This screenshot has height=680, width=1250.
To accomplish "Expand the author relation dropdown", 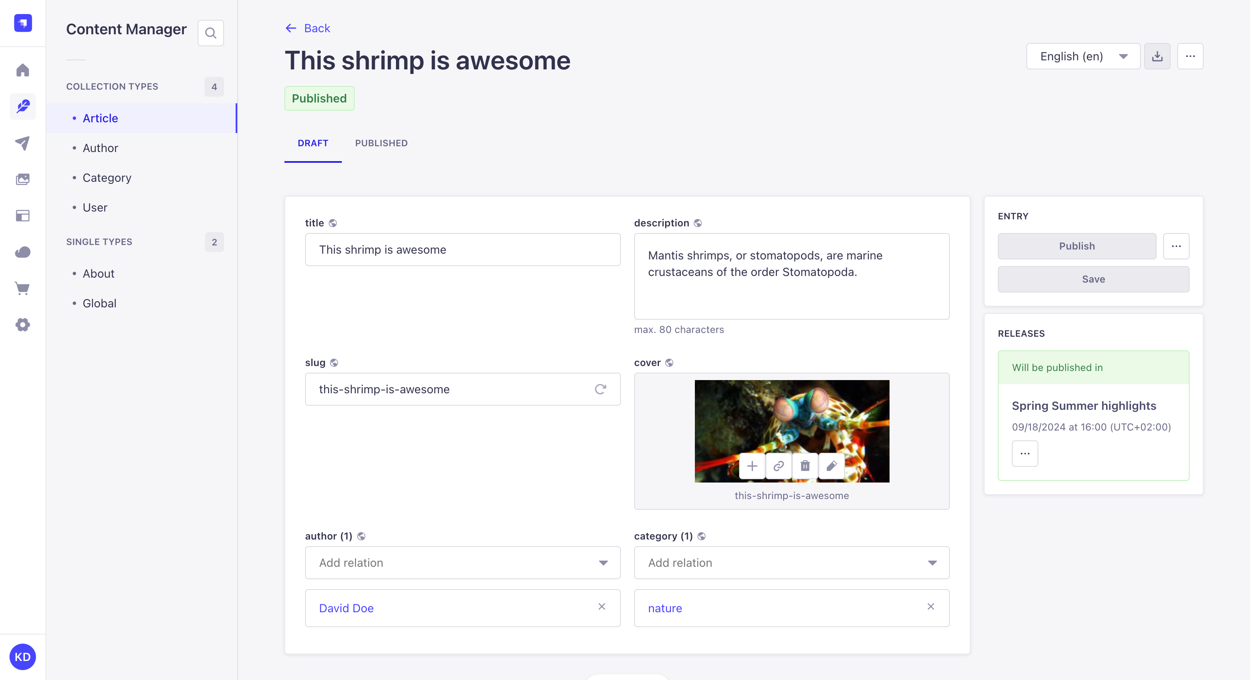I will pyautogui.click(x=604, y=563).
